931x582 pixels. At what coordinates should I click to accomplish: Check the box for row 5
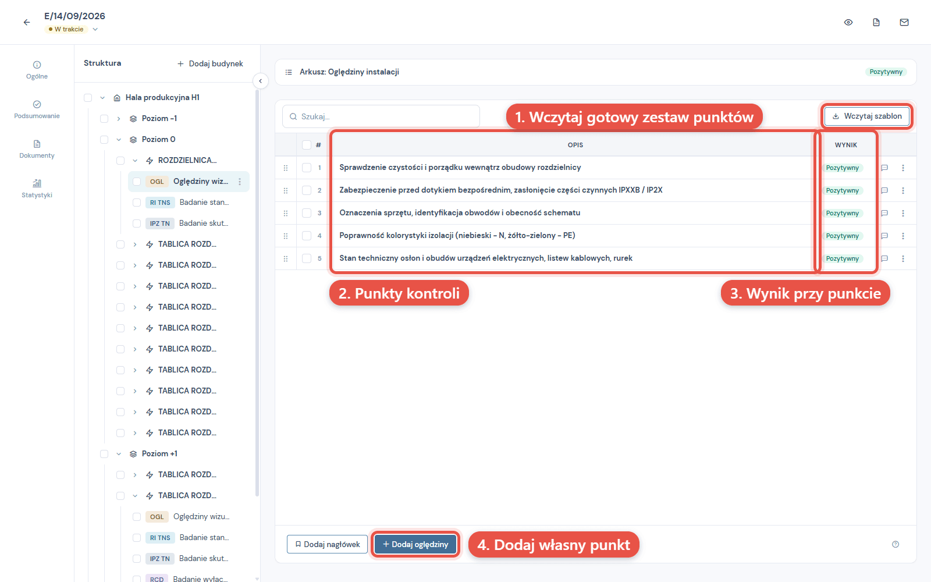(x=307, y=258)
